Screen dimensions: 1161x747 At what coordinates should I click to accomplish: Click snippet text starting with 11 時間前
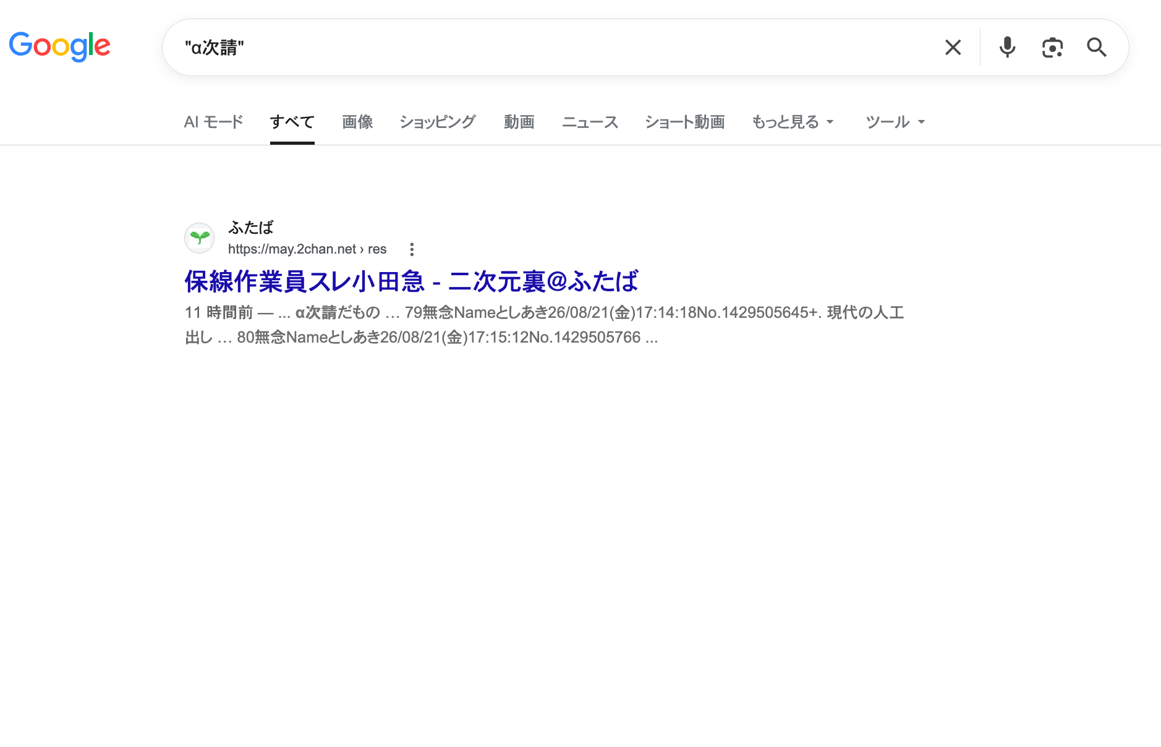pyautogui.click(x=544, y=312)
